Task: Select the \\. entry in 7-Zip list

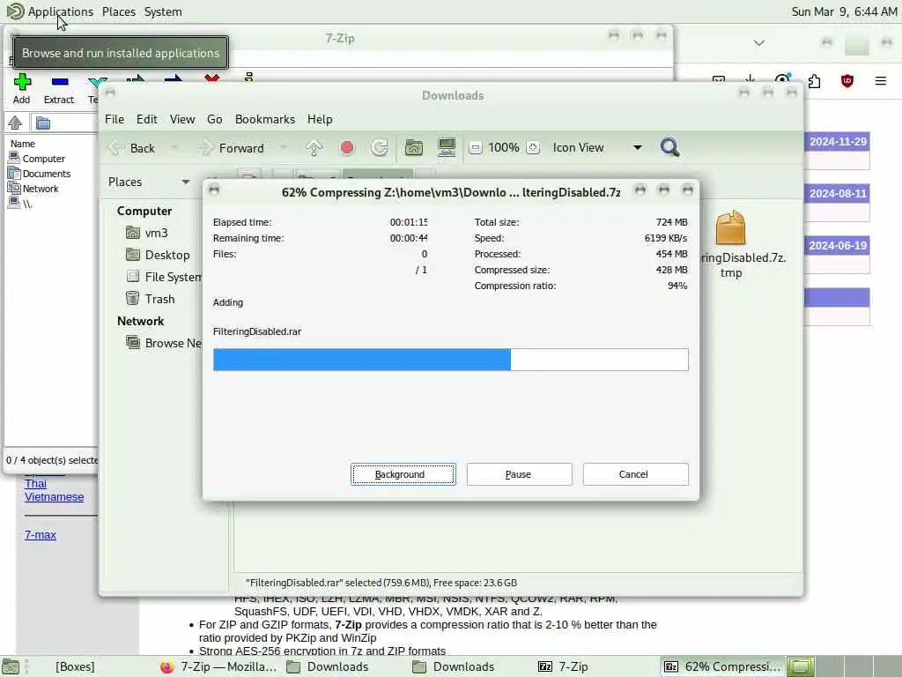Action: pyautogui.click(x=20, y=204)
